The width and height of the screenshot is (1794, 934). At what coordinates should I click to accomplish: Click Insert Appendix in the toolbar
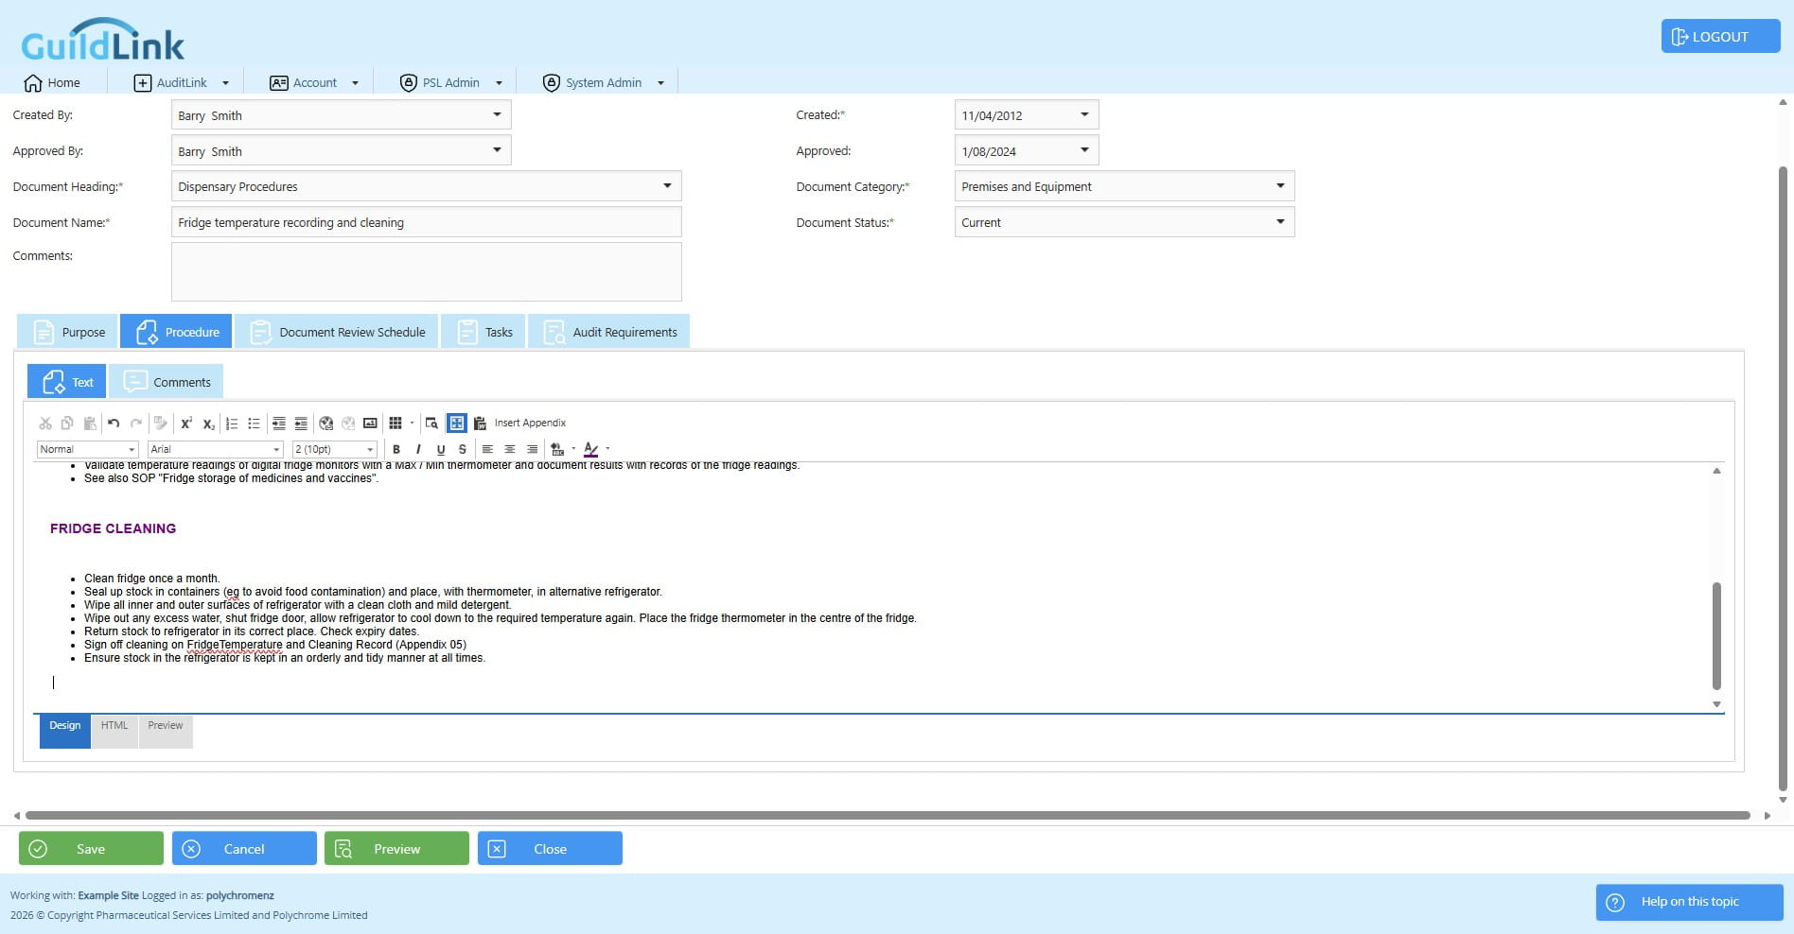point(530,424)
